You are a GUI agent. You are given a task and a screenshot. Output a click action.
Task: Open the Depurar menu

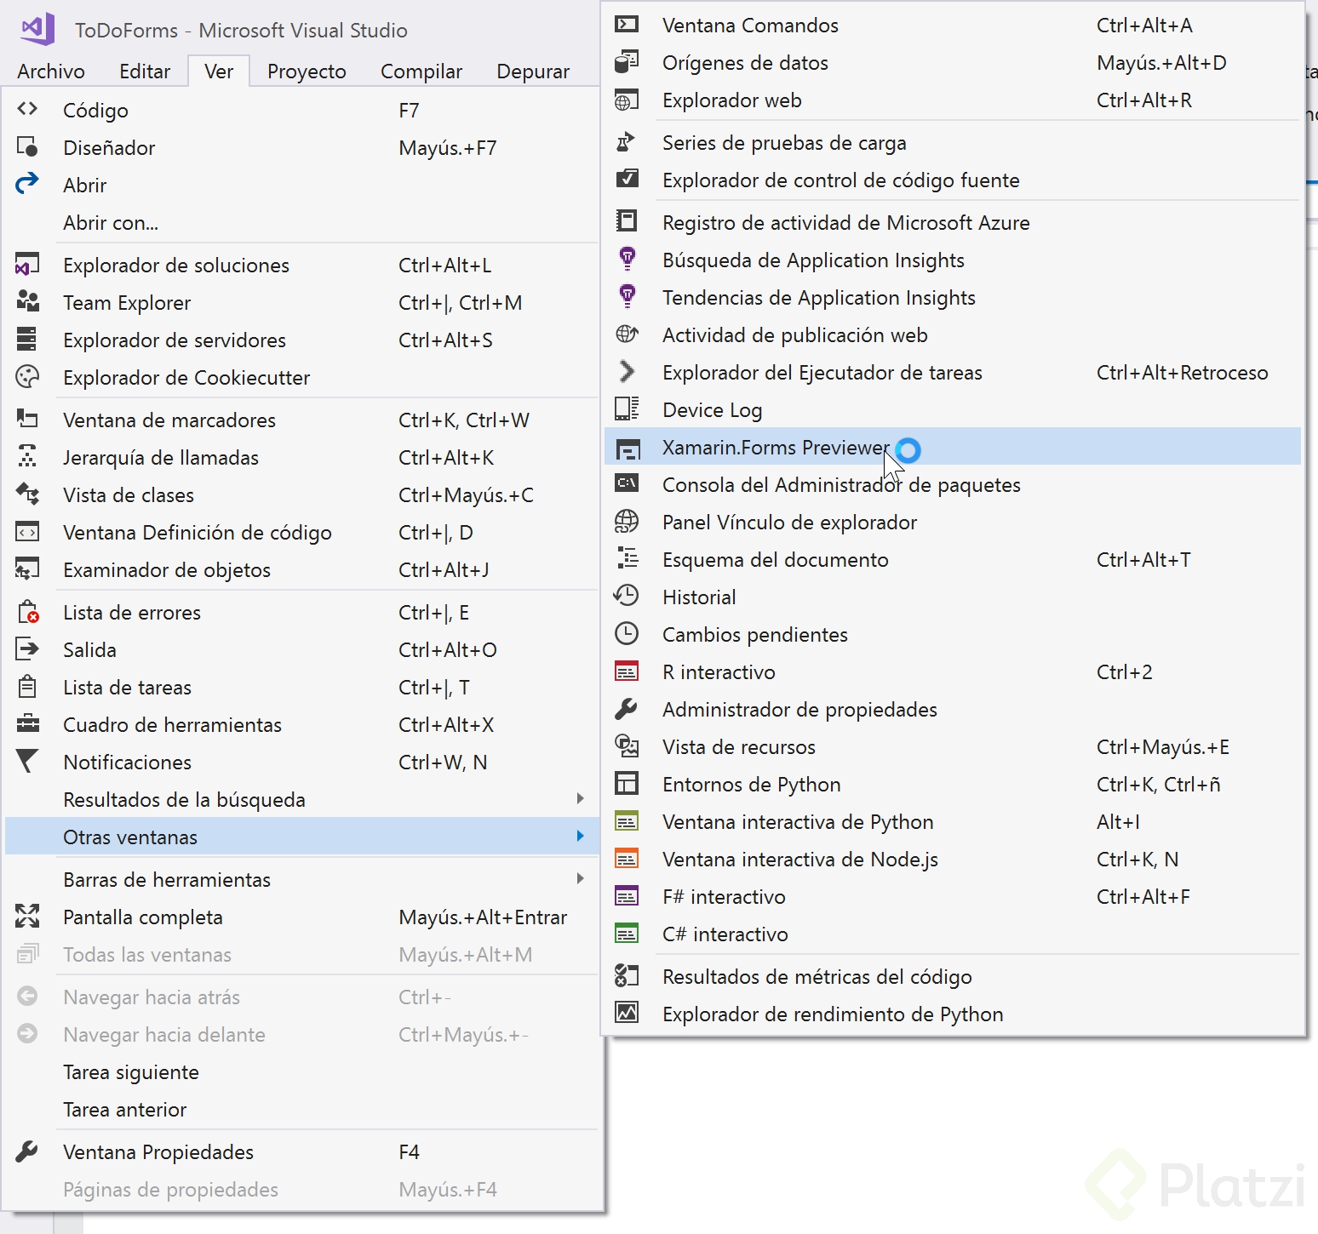[533, 71]
